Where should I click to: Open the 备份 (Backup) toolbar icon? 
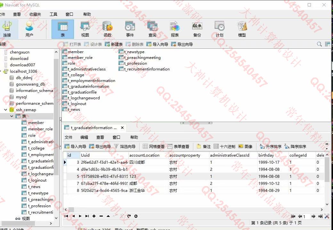coord(197,29)
